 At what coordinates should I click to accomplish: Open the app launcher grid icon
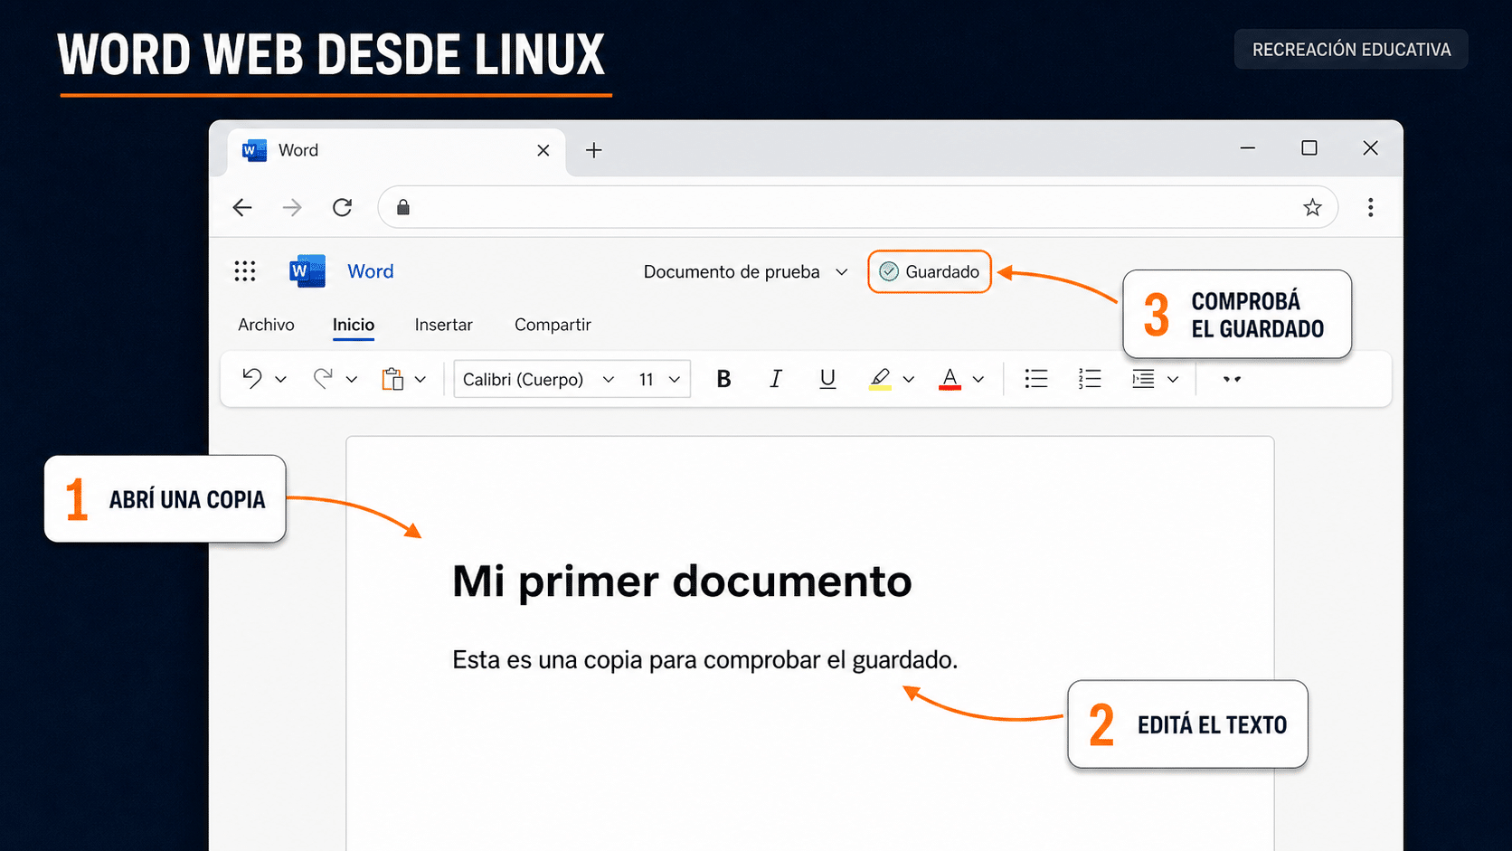[x=245, y=271]
